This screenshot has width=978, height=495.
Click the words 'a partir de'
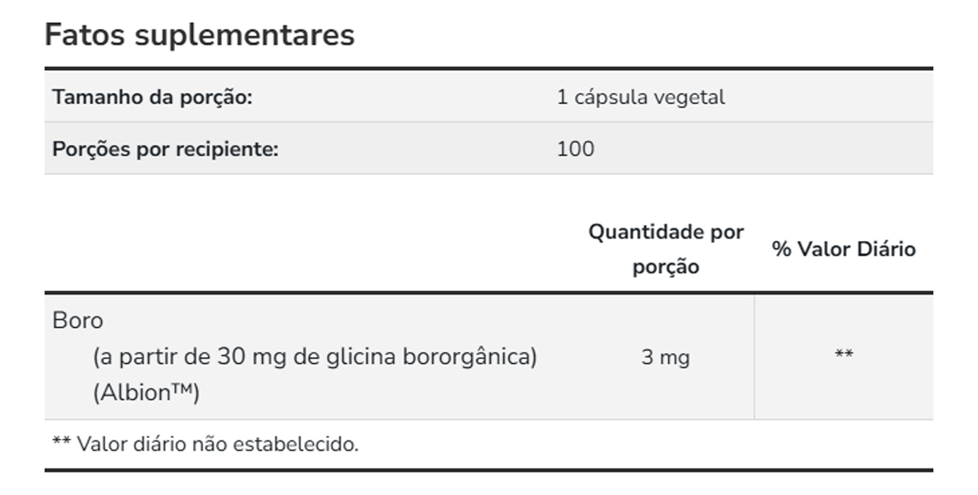(152, 356)
